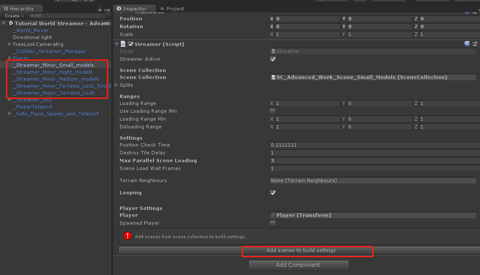
Task: Expand the Splits section
Action: click(x=117, y=85)
